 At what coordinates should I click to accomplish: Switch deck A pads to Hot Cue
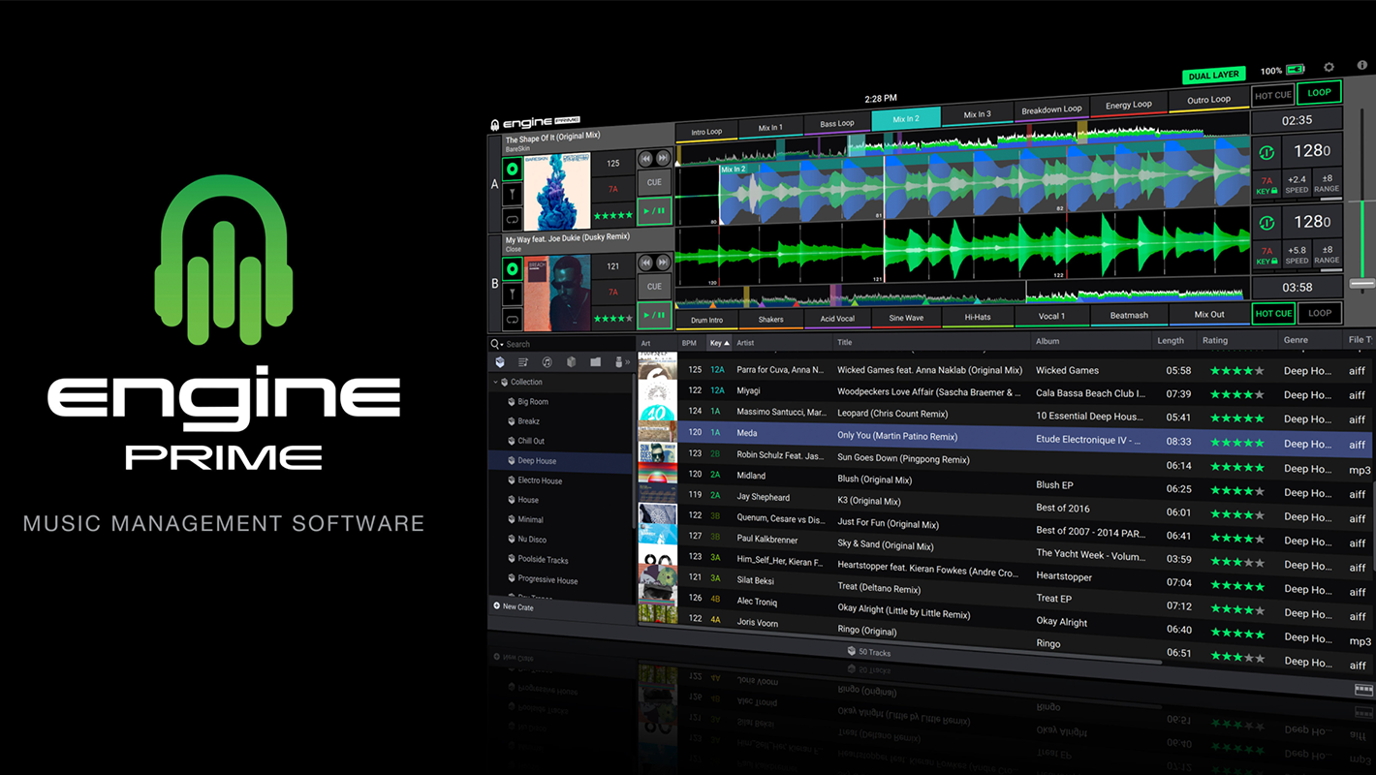(x=1272, y=95)
